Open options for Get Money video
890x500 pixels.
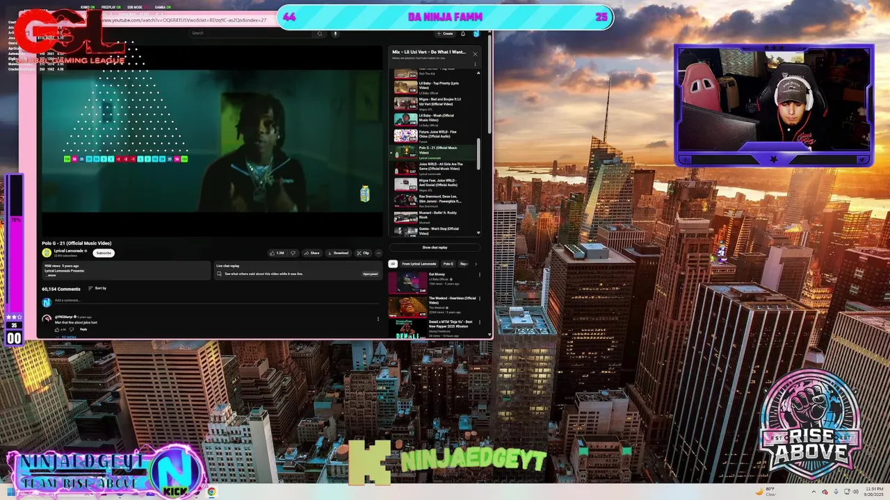[x=479, y=275]
